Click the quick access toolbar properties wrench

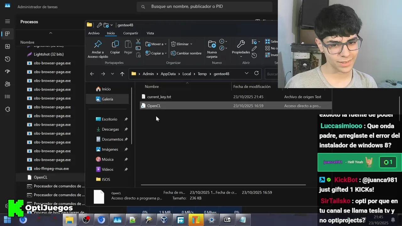[x=99, y=25]
